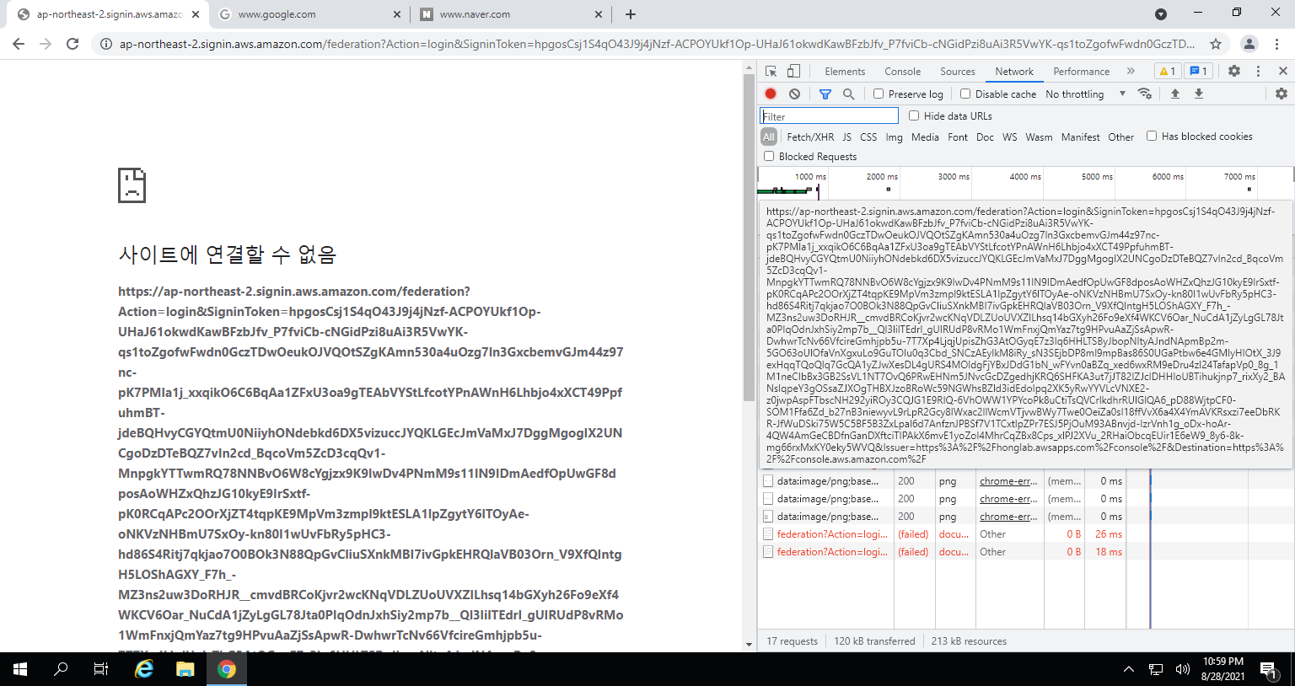
Task: Click the volume icon in system tray
Action: coord(1182,669)
